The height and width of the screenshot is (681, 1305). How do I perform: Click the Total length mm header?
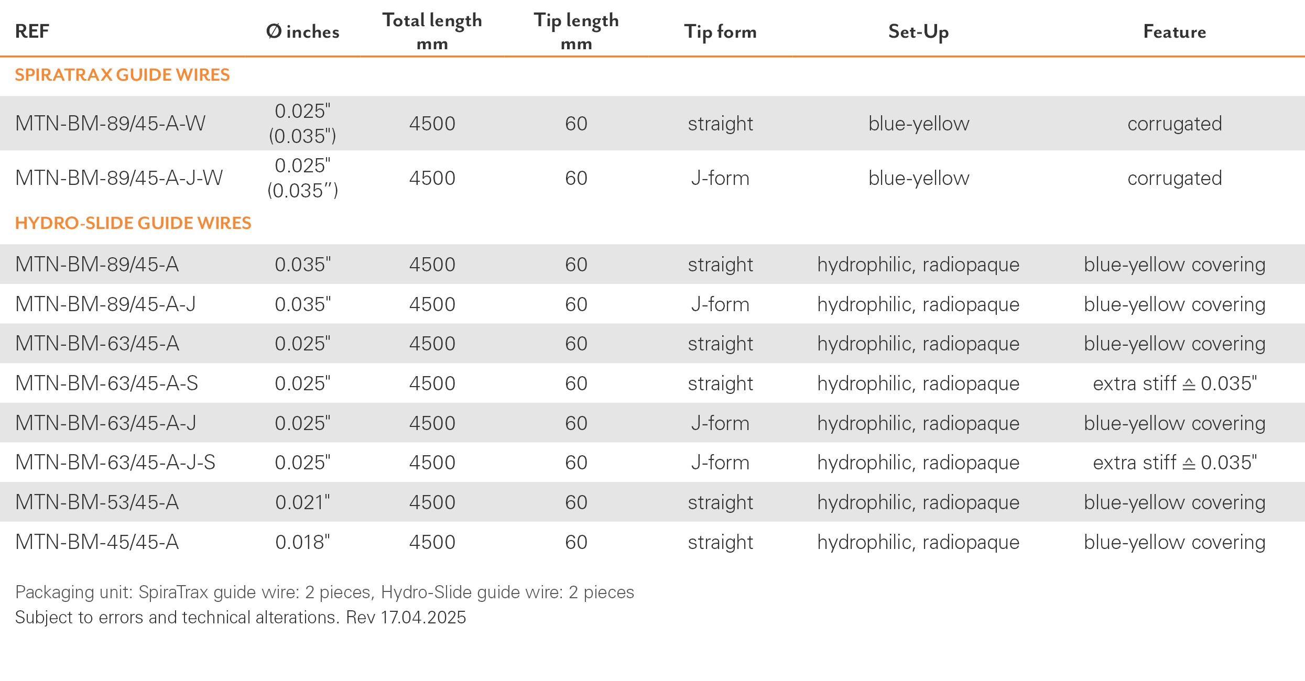(x=432, y=31)
